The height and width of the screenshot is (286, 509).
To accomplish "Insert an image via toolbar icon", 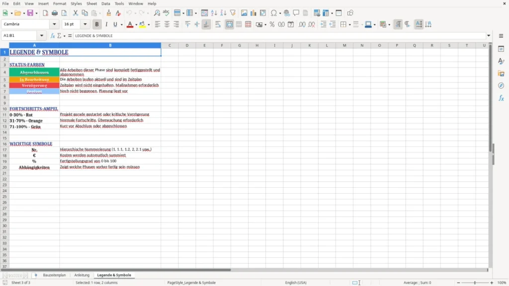I will [x=244, y=13].
